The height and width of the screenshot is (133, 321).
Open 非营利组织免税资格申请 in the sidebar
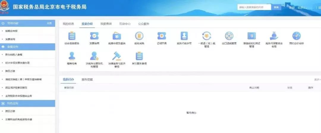pyautogui.click(x=19, y=119)
